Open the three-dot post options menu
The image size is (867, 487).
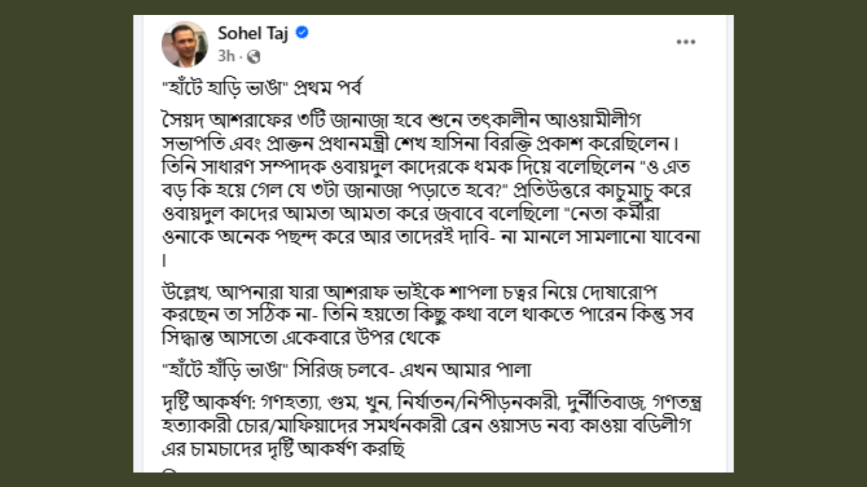tap(685, 42)
